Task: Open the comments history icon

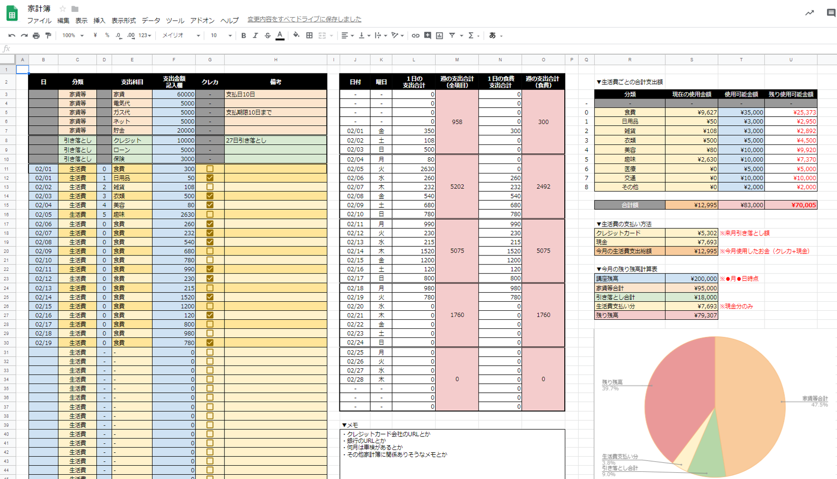Action: tap(831, 13)
